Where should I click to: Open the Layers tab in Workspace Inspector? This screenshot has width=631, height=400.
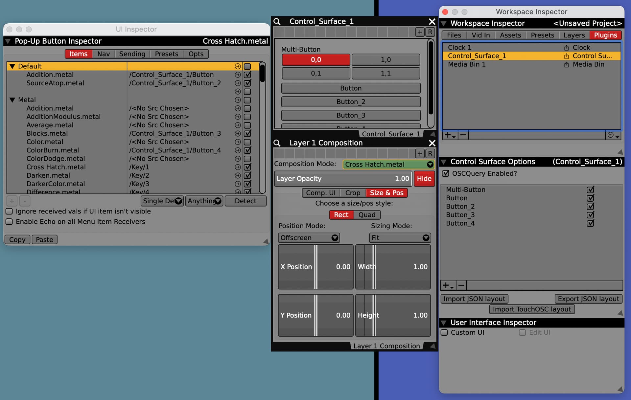(x=574, y=35)
